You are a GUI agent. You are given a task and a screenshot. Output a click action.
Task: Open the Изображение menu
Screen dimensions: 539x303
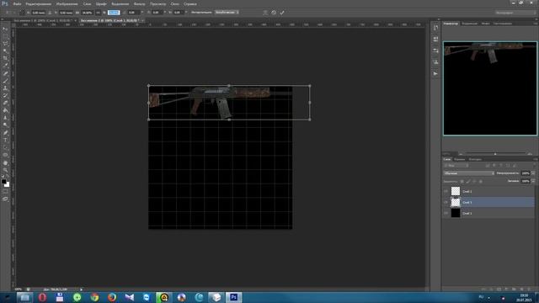click(x=67, y=3)
